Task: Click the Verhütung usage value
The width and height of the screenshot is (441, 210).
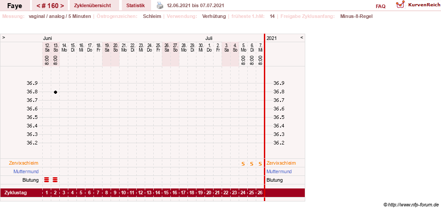Action: pyautogui.click(x=214, y=16)
